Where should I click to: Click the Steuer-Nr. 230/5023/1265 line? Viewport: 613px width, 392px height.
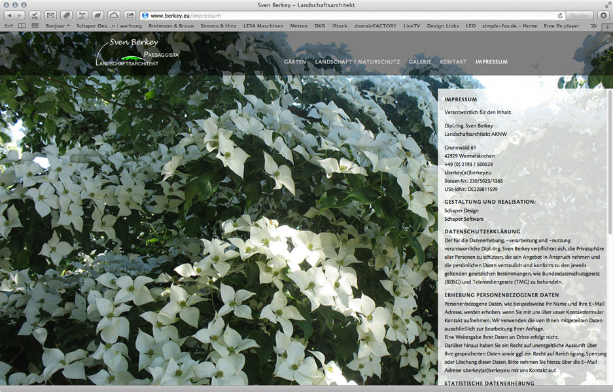[x=474, y=181]
